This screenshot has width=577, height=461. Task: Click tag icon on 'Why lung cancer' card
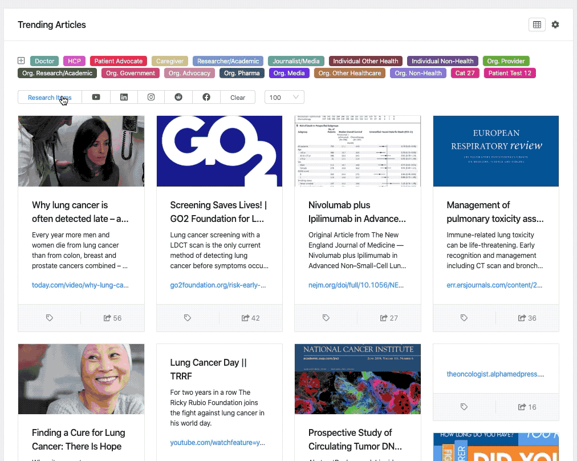[x=49, y=318]
